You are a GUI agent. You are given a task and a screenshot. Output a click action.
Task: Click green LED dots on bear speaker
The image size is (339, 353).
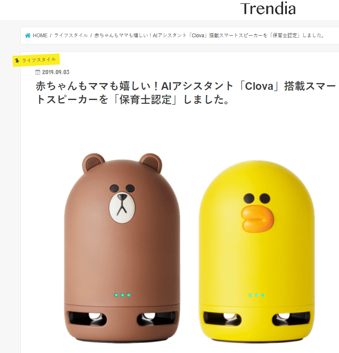[122, 295]
